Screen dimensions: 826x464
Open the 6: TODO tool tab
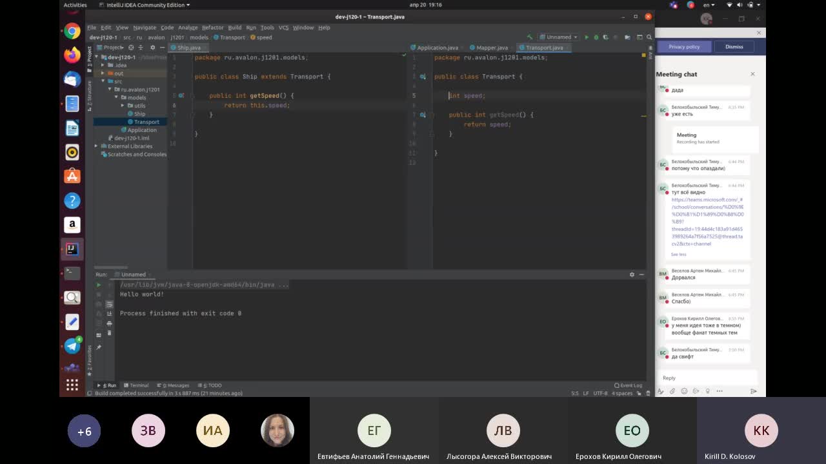click(x=210, y=385)
